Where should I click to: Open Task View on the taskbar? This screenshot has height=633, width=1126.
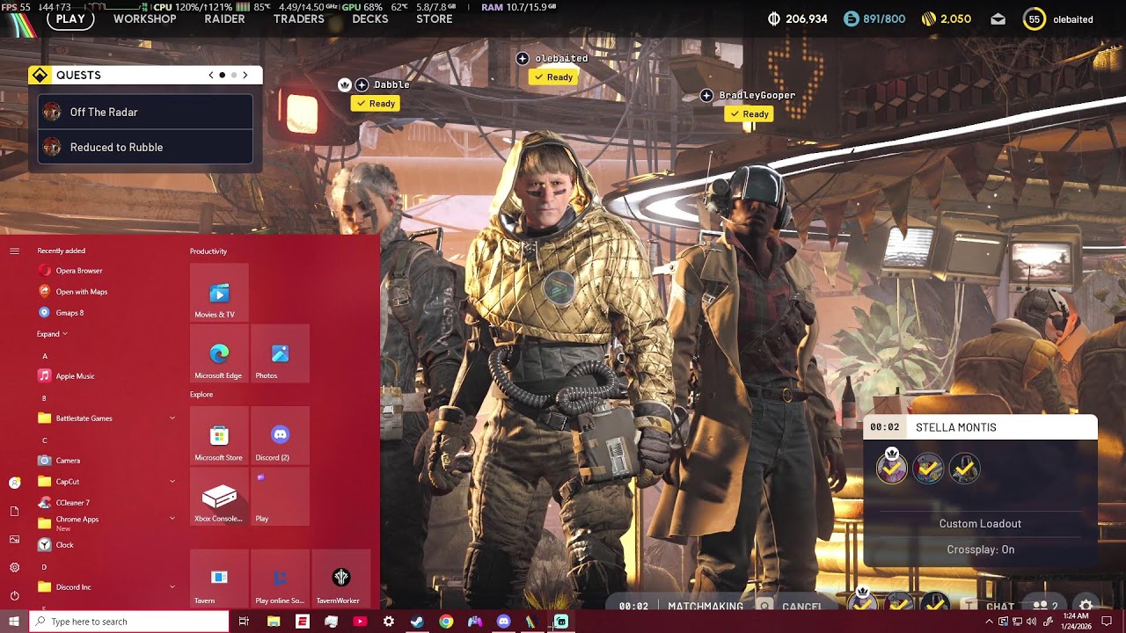click(x=244, y=622)
